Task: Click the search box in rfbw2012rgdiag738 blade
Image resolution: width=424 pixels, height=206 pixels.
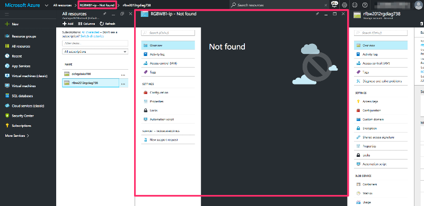Action: tap(381, 33)
